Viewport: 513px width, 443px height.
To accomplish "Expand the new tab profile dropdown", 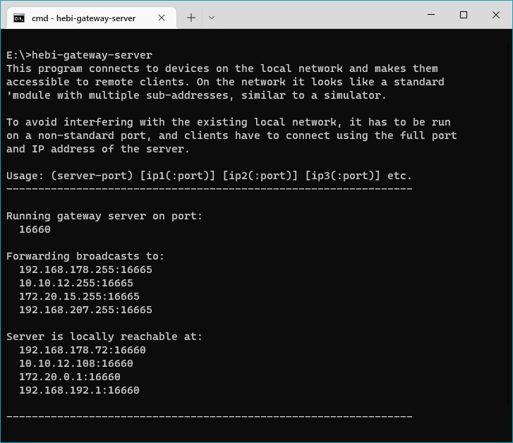I will click(x=212, y=18).
